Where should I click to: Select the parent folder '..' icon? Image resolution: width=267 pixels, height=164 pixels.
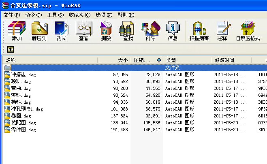tap(7, 68)
